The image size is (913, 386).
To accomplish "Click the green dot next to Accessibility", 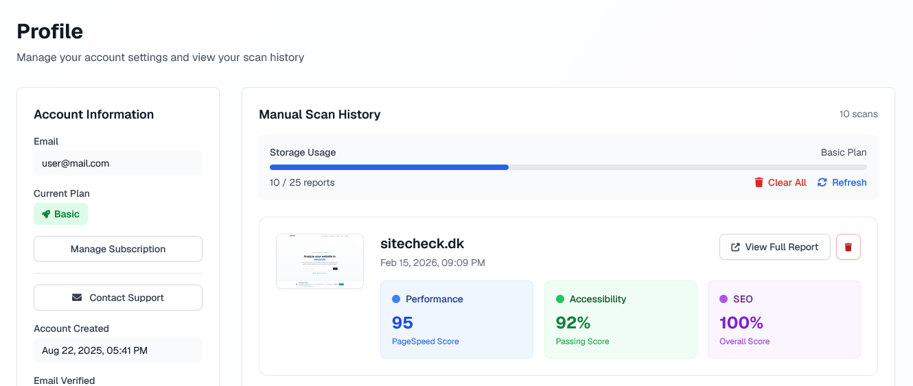I will (x=559, y=299).
